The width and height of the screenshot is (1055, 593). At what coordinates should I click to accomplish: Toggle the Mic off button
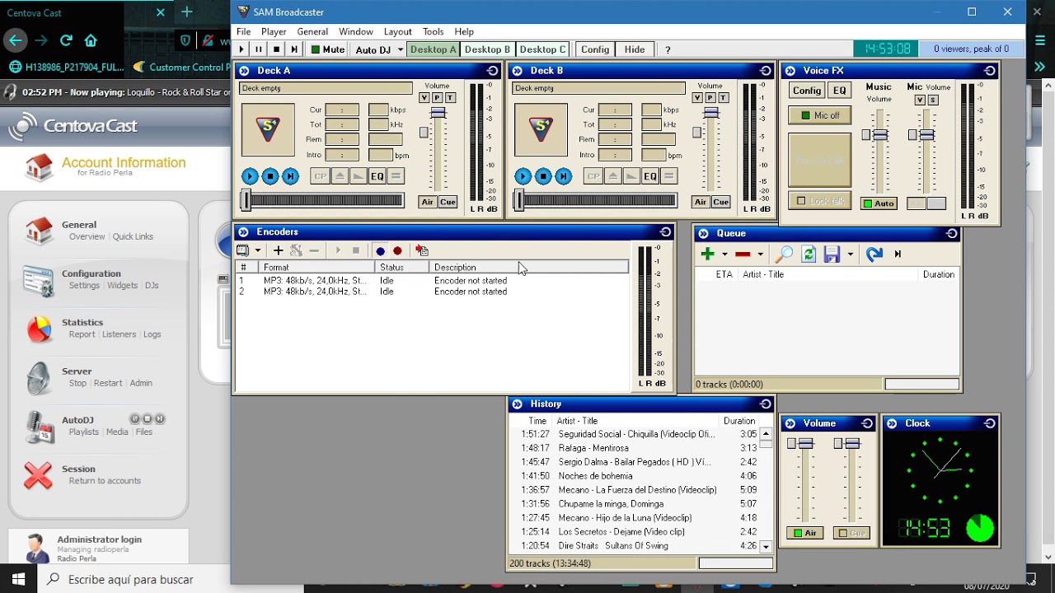click(820, 115)
